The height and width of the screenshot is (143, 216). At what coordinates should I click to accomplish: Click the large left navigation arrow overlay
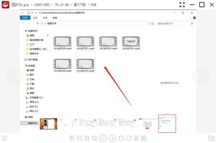(x=15, y=76)
